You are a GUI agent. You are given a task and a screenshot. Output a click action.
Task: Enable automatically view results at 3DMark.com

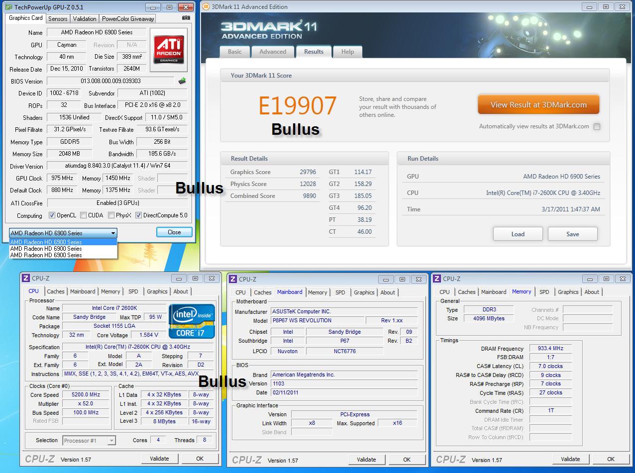597,126
